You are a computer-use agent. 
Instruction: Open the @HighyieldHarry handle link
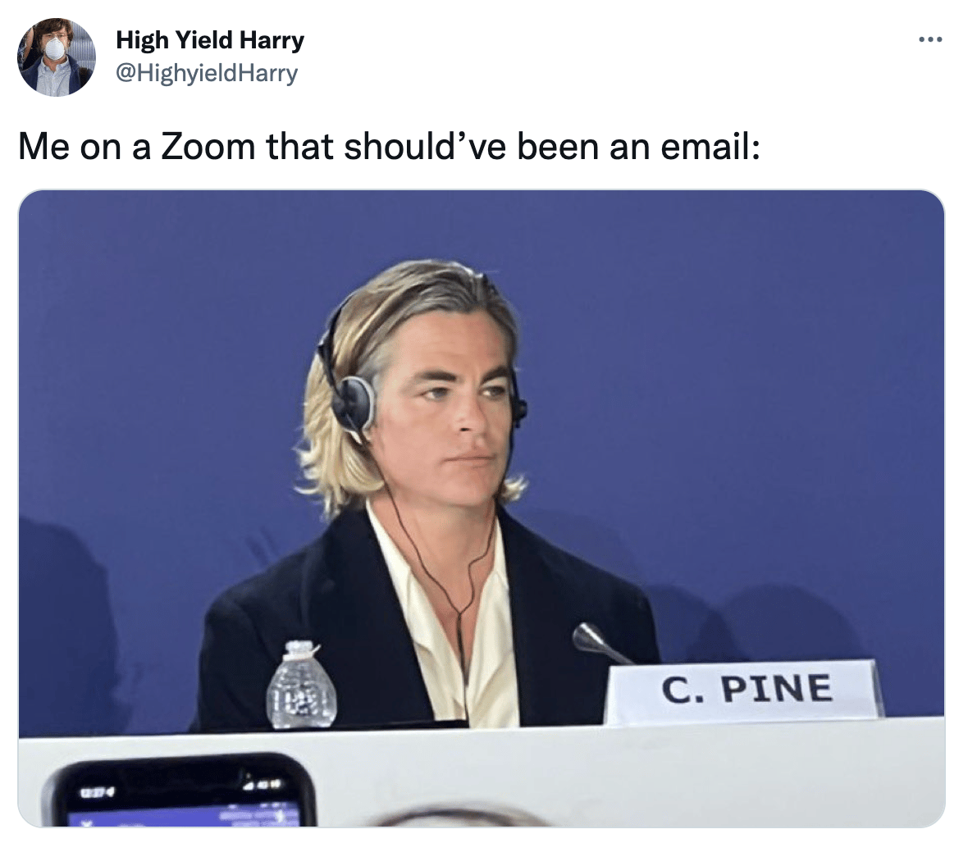pyautogui.click(x=207, y=73)
